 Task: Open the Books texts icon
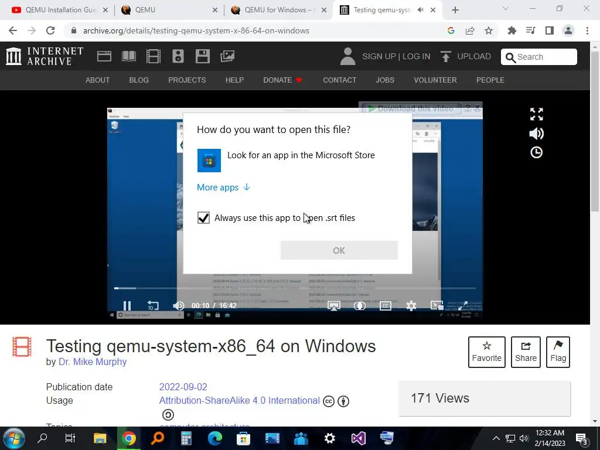[x=128, y=56]
